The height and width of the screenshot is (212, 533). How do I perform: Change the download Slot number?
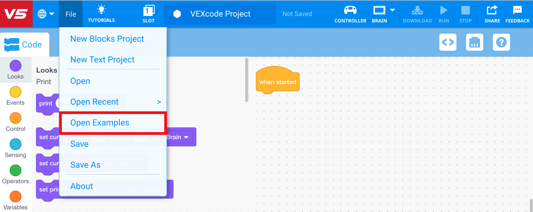149,13
